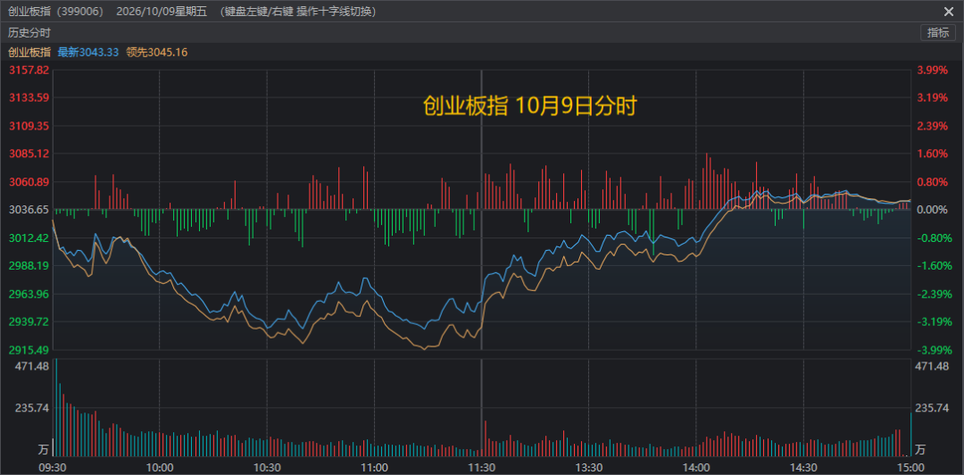The image size is (964, 475).
Task: Click the 15:00 time axis marker
Action: (x=910, y=467)
